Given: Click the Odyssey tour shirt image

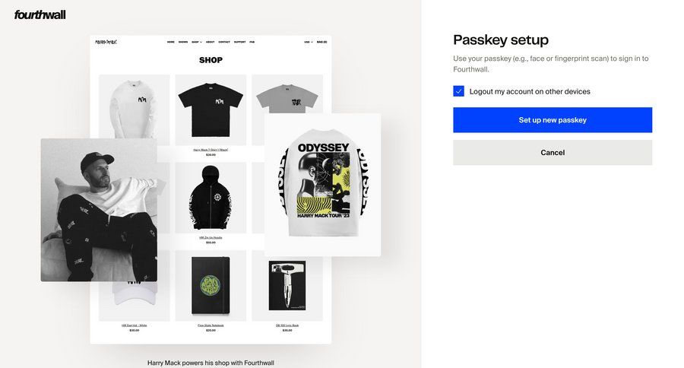Looking at the screenshot, I should pos(323,185).
